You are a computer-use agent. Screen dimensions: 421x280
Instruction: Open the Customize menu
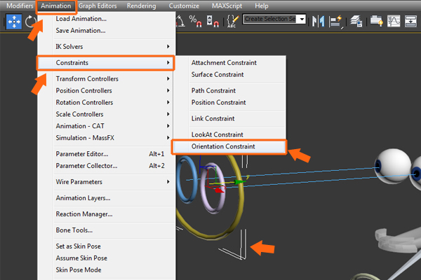coord(184,6)
